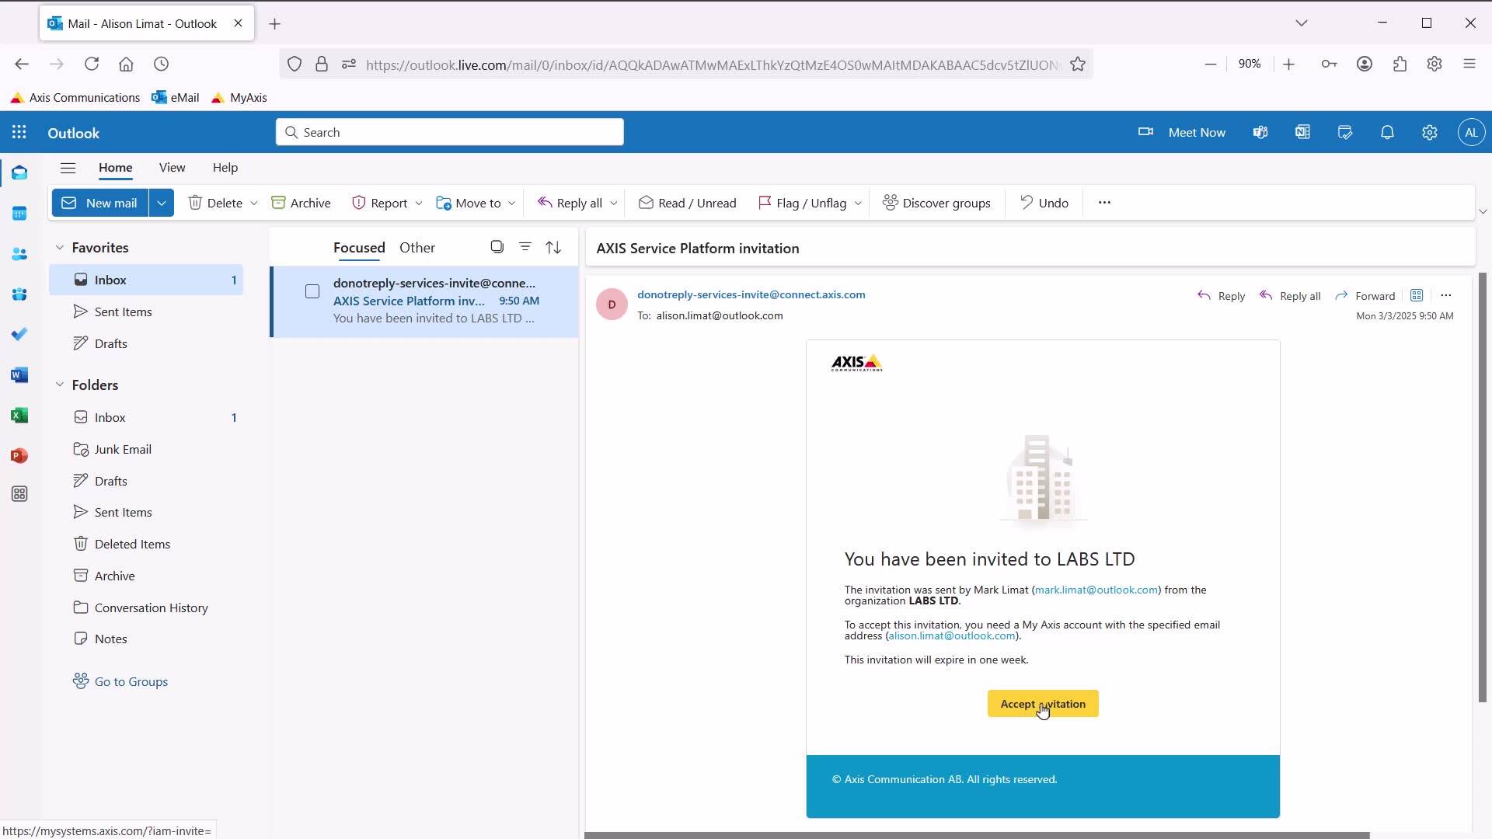The width and height of the screenshot is (1492, 839).
Task: Switch to the Other inbox tab
Action: 417,248
